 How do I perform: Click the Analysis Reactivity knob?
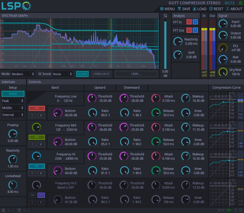click(178, 42)
